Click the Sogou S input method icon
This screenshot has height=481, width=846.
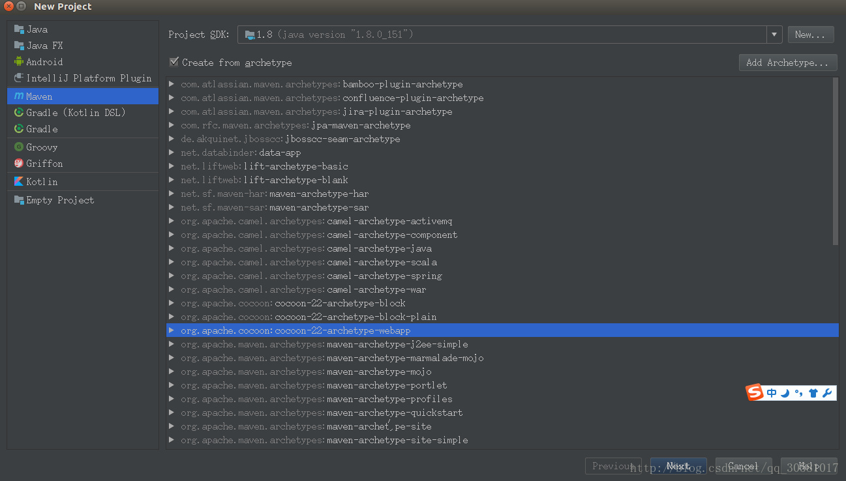pyautogui.click(x=755, y=392)
